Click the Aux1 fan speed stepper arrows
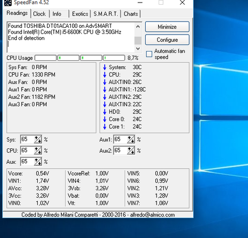Screen dimensions: 248x238 pos(131,139)
